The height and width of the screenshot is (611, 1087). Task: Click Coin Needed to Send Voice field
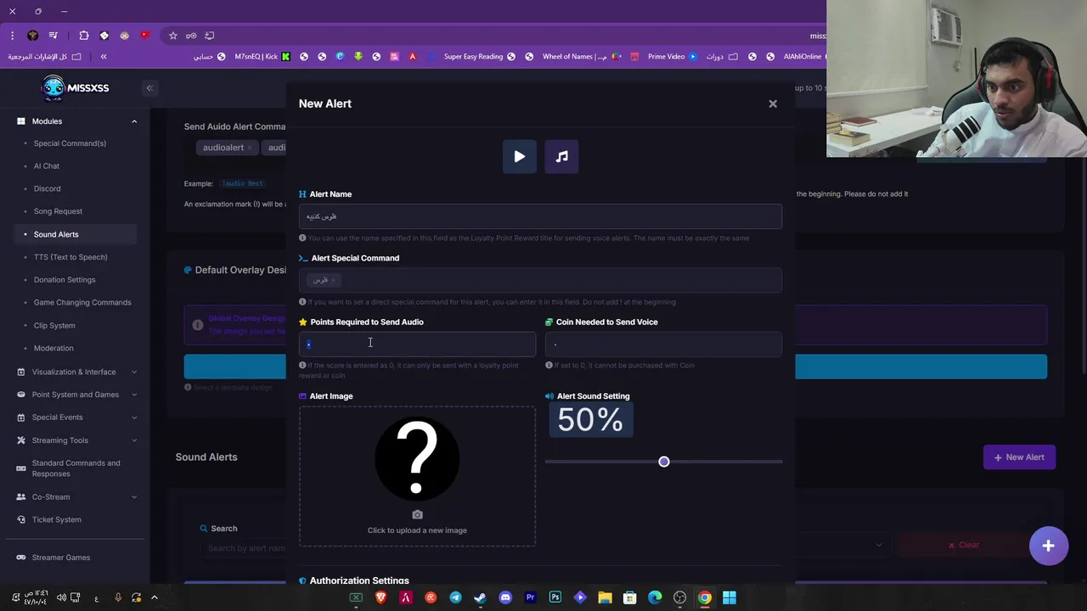click(663, 344)
